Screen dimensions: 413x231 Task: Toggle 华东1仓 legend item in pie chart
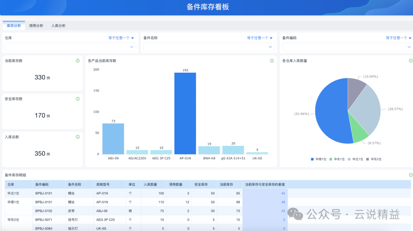tap(337, 159)
